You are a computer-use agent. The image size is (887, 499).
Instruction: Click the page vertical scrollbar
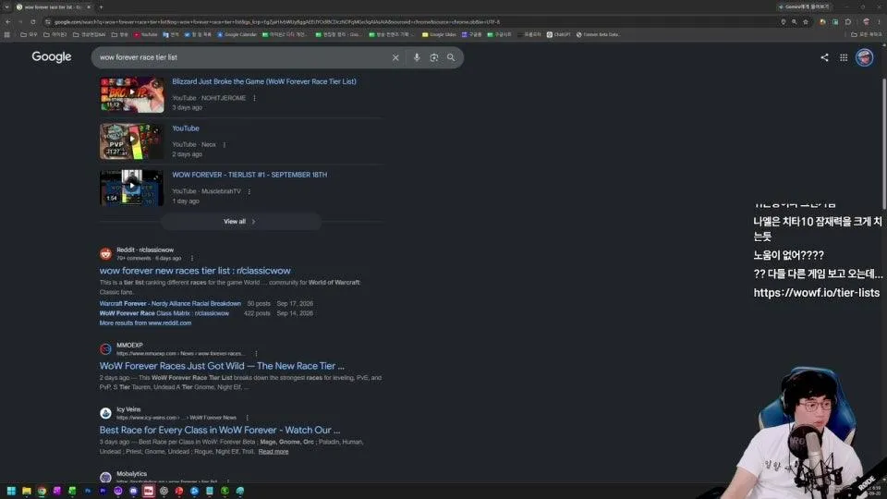pyautogui.click(x=884, y=144)
